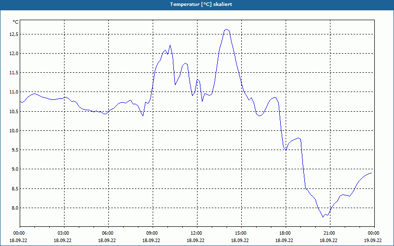Select the 8,0 y-axis label
The width and height of the screenshot is (394, 246).
click(x=15, y=208)
